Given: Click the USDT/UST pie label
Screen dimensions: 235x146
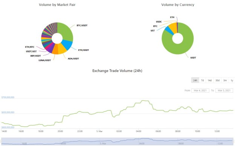Looking at the screenshot, I should (31, 51).
